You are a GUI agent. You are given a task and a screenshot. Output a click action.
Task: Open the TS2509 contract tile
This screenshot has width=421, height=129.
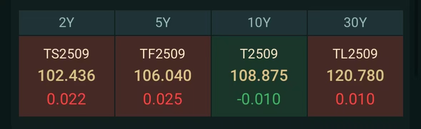point(66,76)
